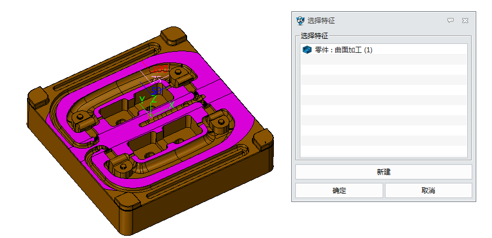This screenshot has width=492, height=238.
Task: Confirm selection with 确定 button
Action: pos(339,191)
